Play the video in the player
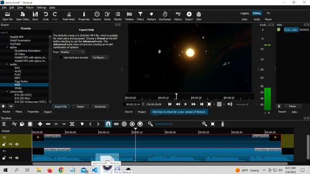This screenshot has width=310, height=174. (x=186, y=104)
